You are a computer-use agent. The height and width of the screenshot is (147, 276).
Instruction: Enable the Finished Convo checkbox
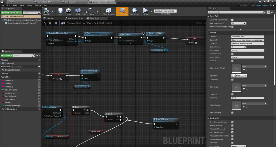click(x=233, y=54)
